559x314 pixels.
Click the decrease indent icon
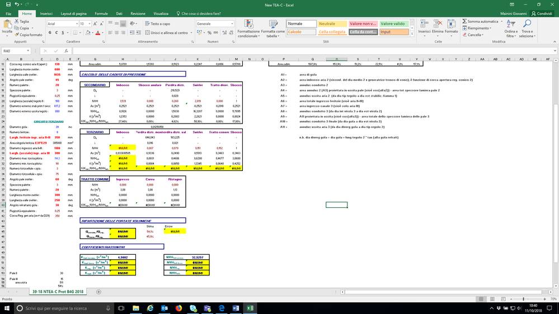click(132, 33)
